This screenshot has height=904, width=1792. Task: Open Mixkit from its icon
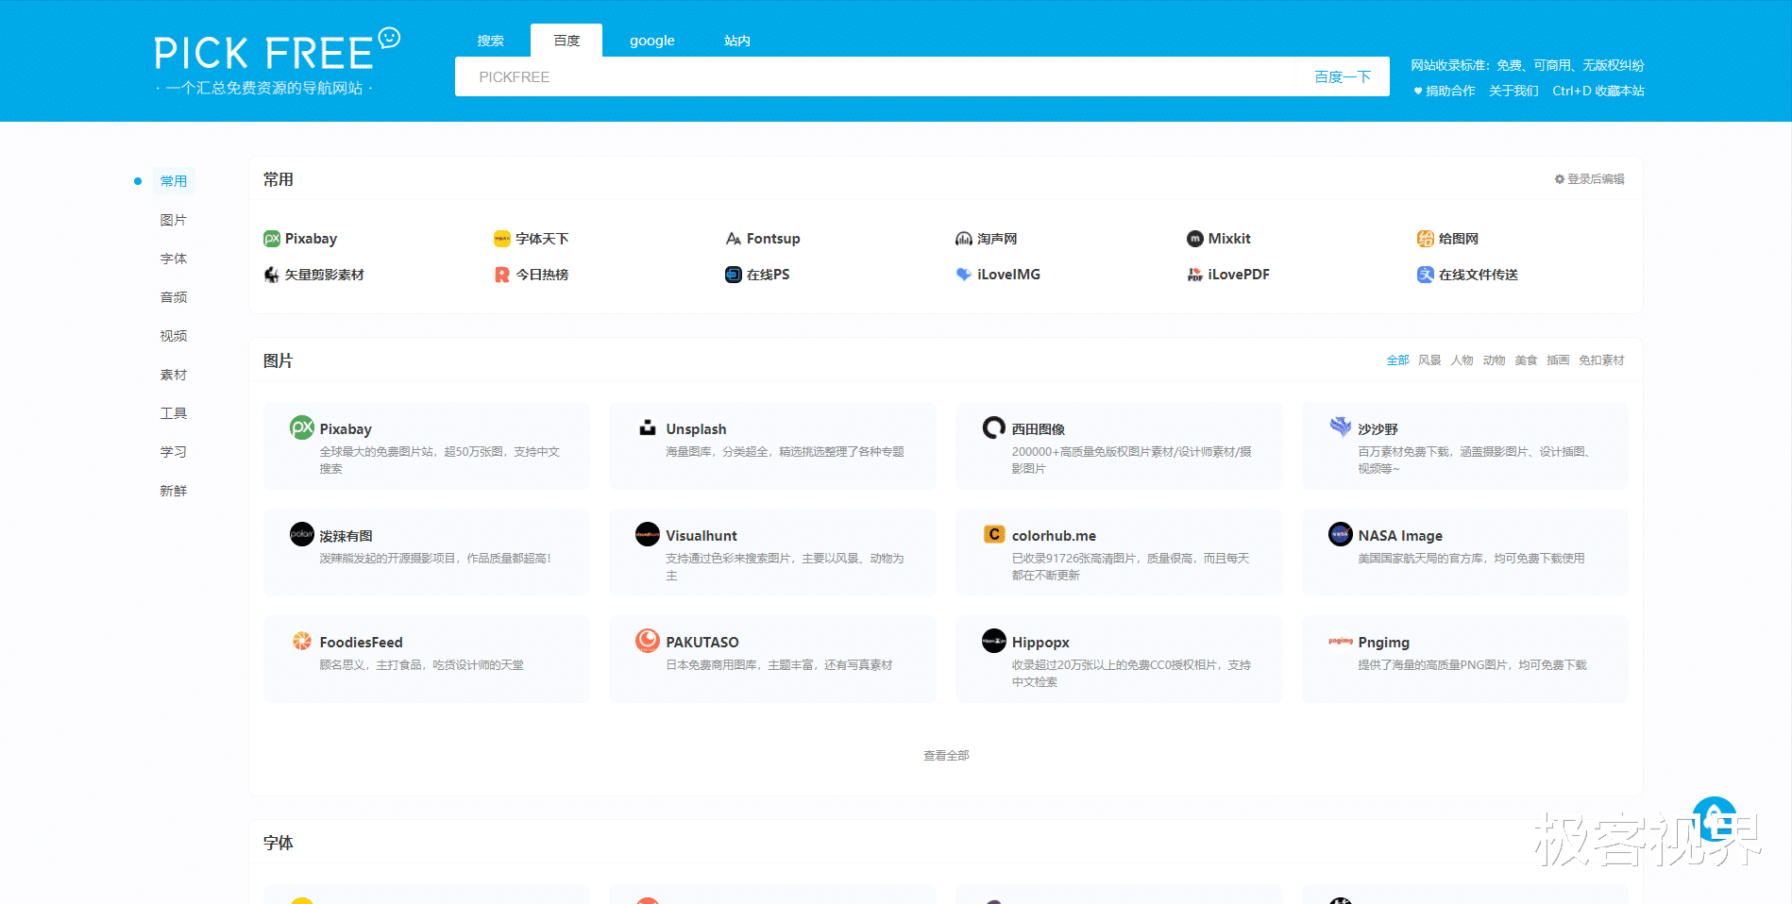coord(1193,238)
